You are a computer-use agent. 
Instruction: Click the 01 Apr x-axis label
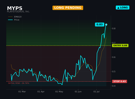coord(41,92)
